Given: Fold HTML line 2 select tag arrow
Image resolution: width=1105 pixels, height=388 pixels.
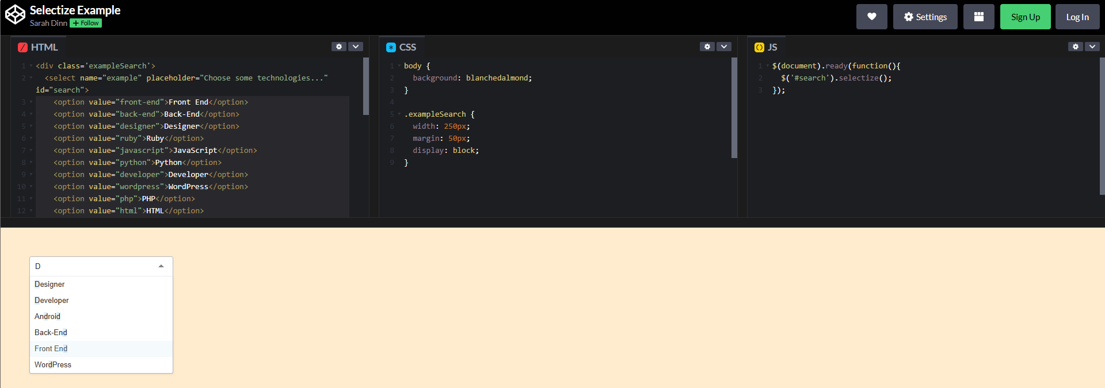Looking at the screenshot, I should 31,78.
